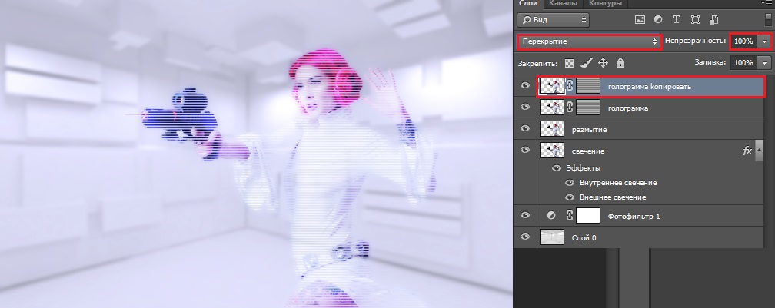Hide the Слой 0 layer
This screenshot has width=775, height=308.
coord(525,237)
